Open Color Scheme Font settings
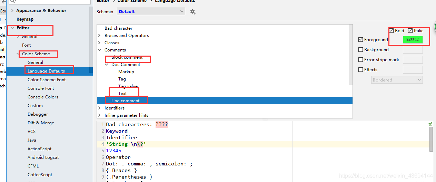The image size is (436, 182). tap(47, 80)
